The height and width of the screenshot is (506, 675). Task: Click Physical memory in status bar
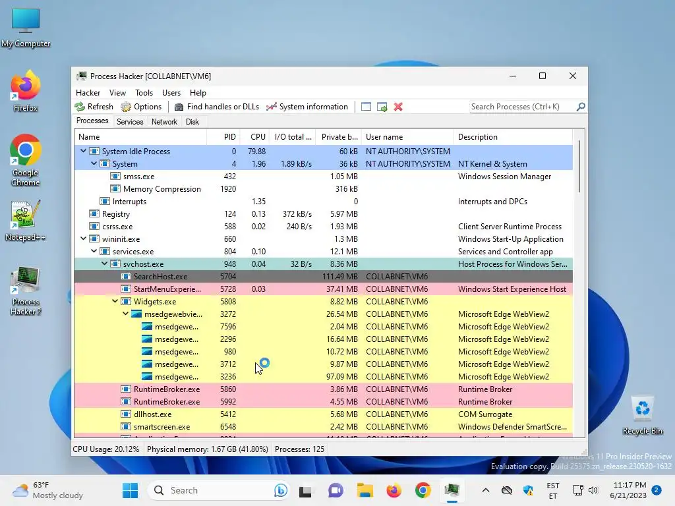click(x=208, y=449)
